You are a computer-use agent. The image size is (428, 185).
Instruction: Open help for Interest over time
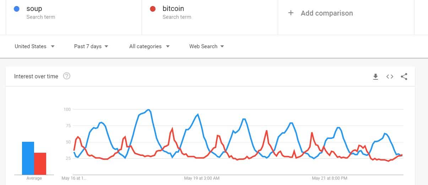pos(66,76)
